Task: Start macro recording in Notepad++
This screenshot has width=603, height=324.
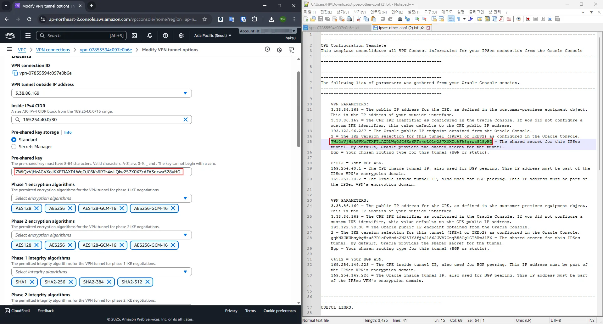Action: (x=528, y=19)
